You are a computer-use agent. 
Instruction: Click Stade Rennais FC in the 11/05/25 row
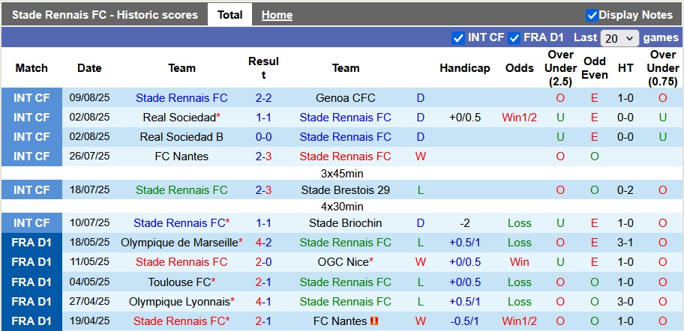(181, 262)
